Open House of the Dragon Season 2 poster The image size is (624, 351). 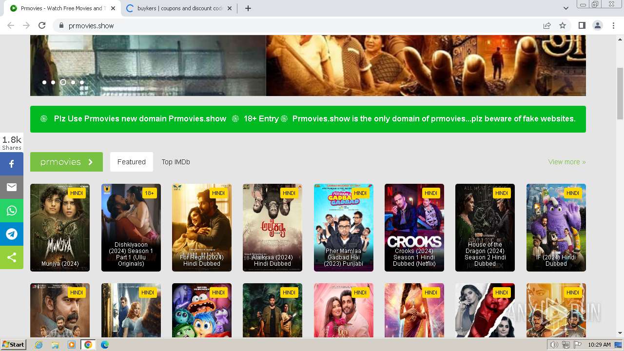(x=485, y=228)
